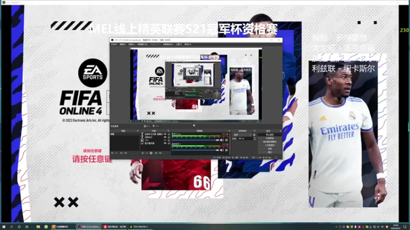Screen dimensions: 410x230
Task: Select the scene entry in Scenes list
Action: [x=125, y=134]
